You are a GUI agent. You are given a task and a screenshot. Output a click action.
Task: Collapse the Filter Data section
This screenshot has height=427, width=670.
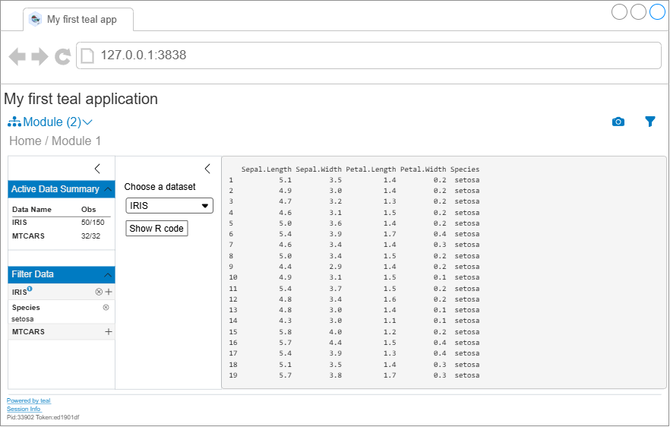click(x=108, y=275)
